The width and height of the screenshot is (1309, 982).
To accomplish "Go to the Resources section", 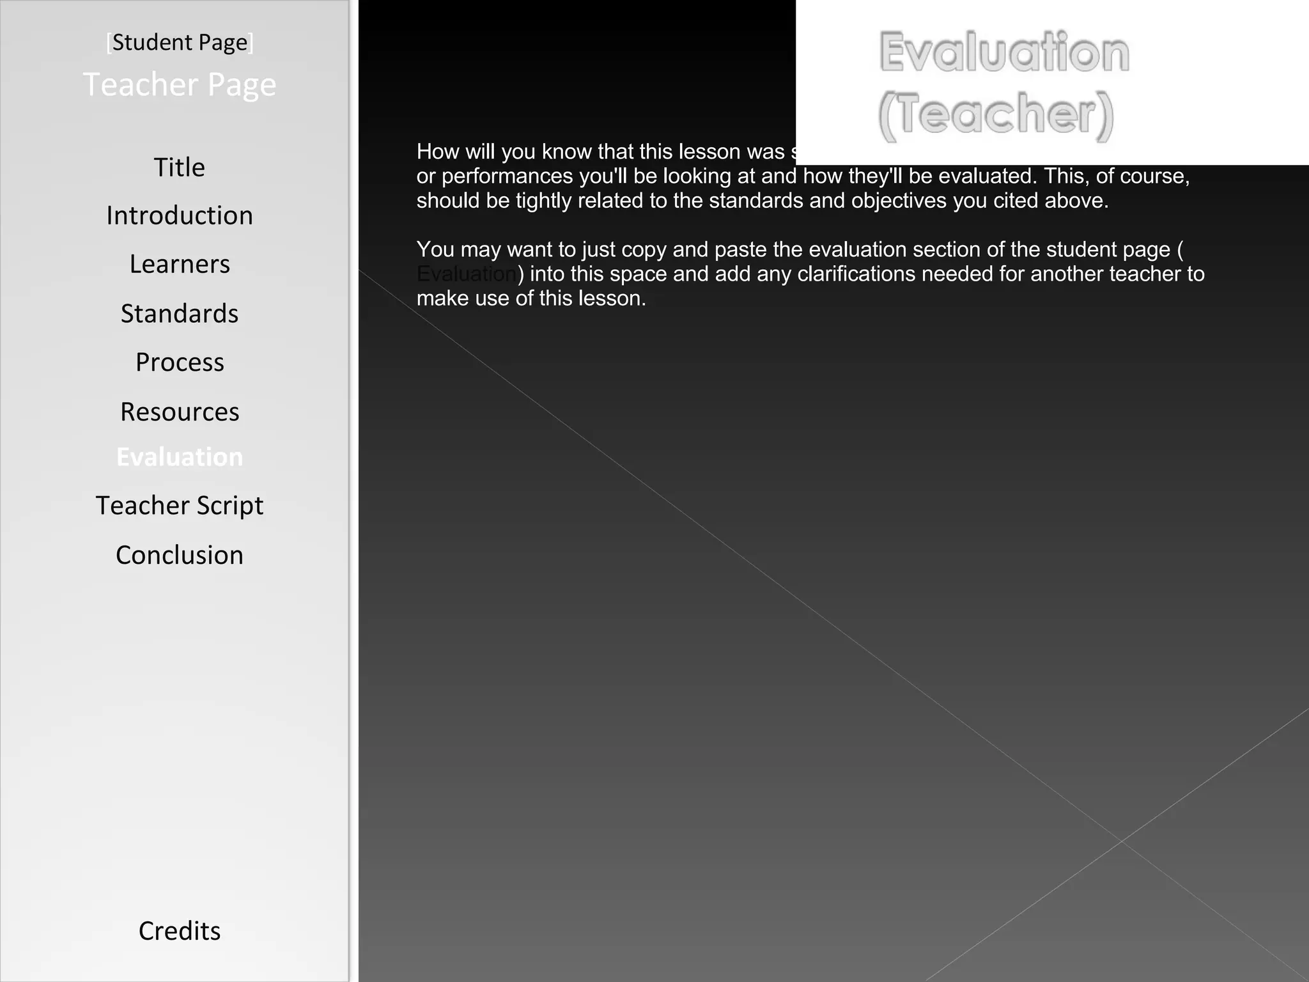I will click(180, 412).
